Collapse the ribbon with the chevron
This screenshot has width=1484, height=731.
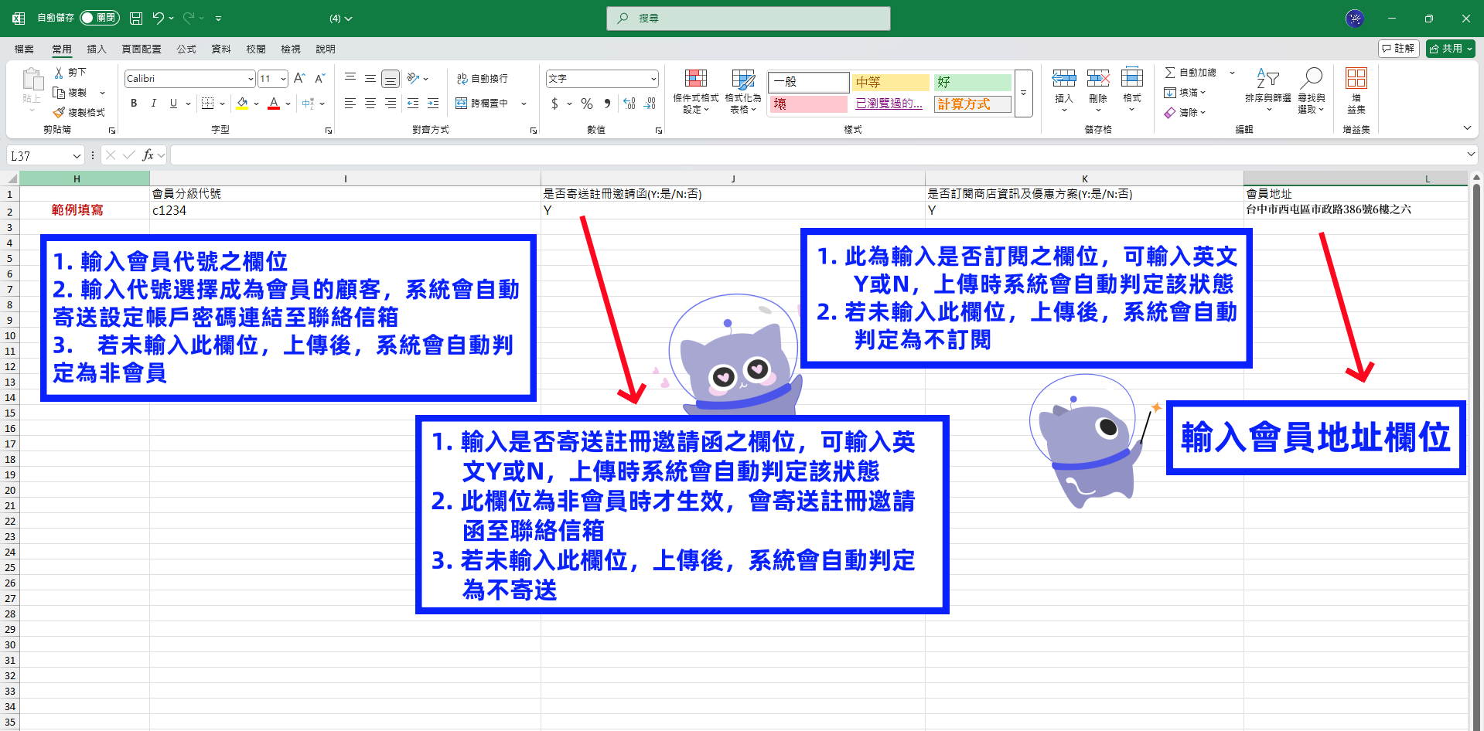point(1467,128)
